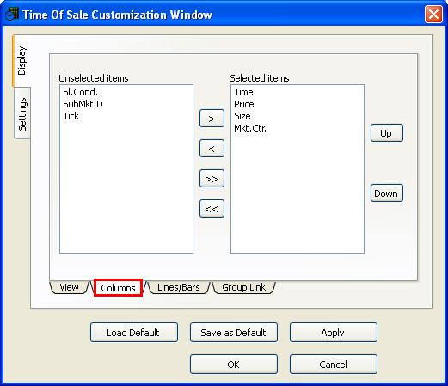Remove all selected items with << button
Screen dimensions: 448x386
click(x=212, y=209)
